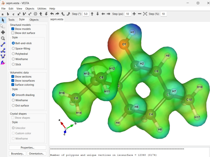
Task: Select the bond angle measurement tool
Action: pos(3,50)
